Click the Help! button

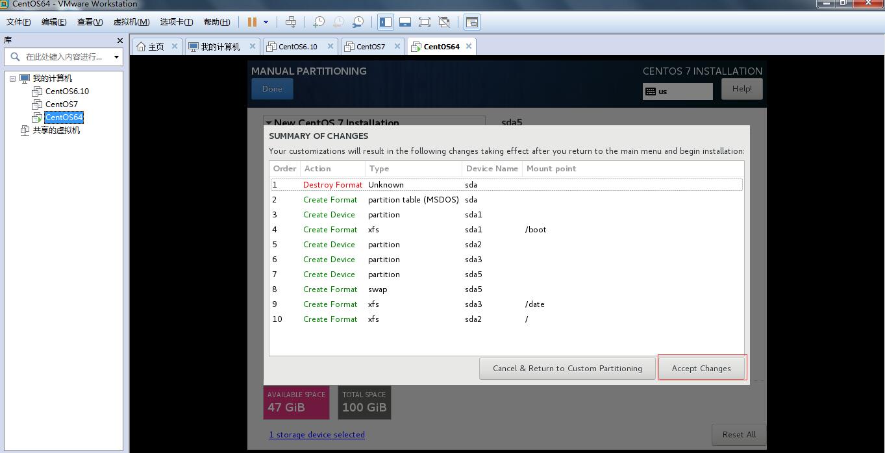pos(742,89)
